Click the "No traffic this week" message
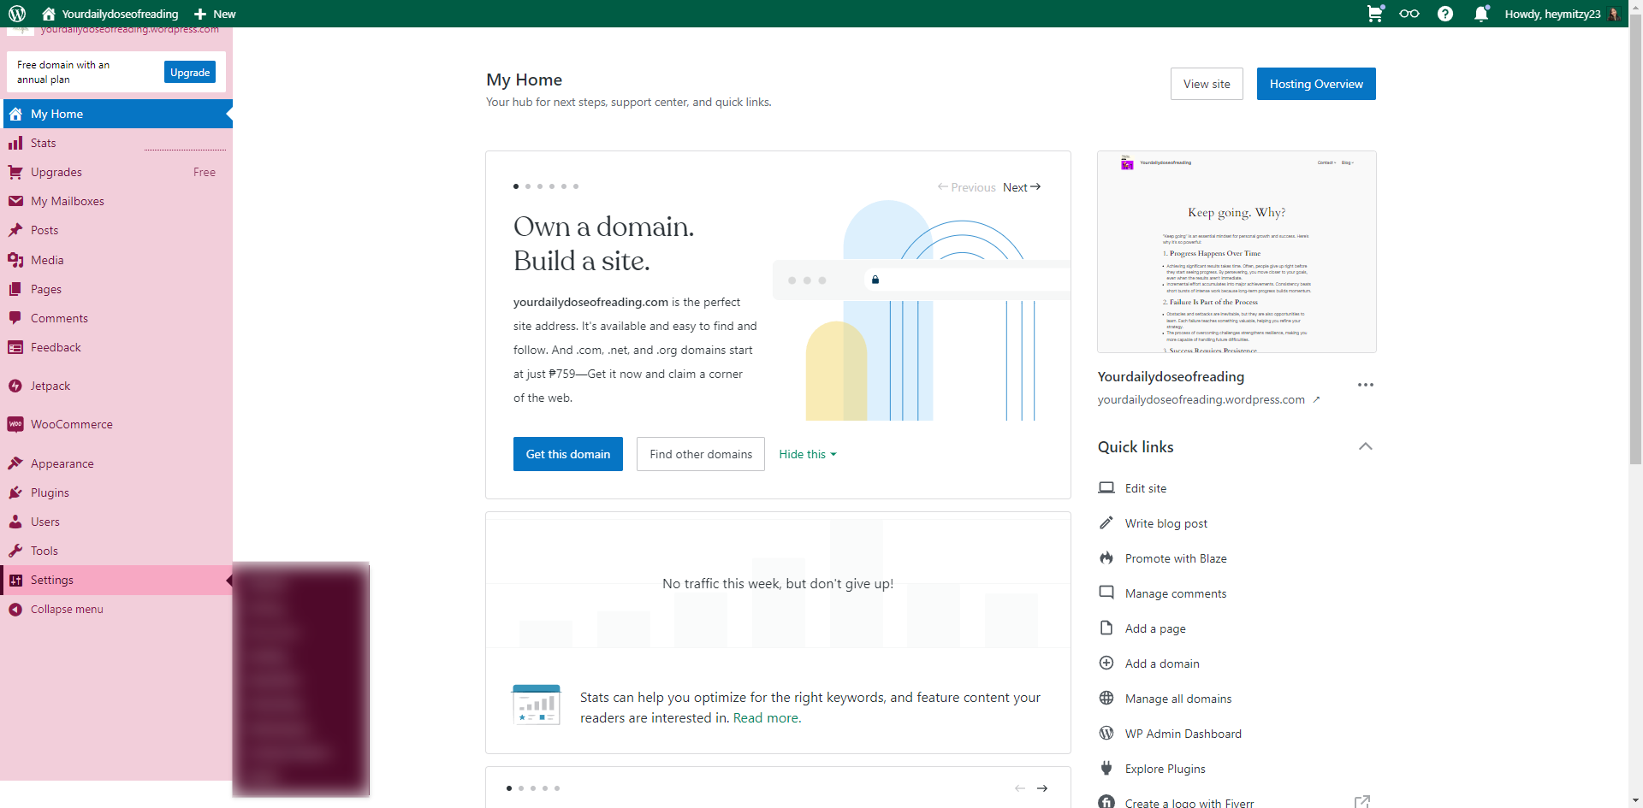 click(x=778, y=584)
